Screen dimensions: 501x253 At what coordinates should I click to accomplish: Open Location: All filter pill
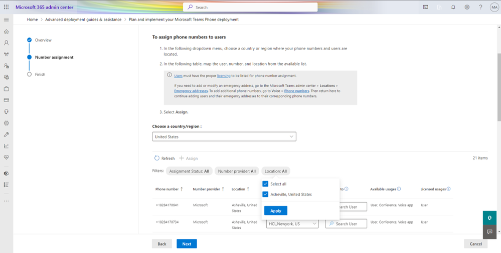[x=276, y=171]
